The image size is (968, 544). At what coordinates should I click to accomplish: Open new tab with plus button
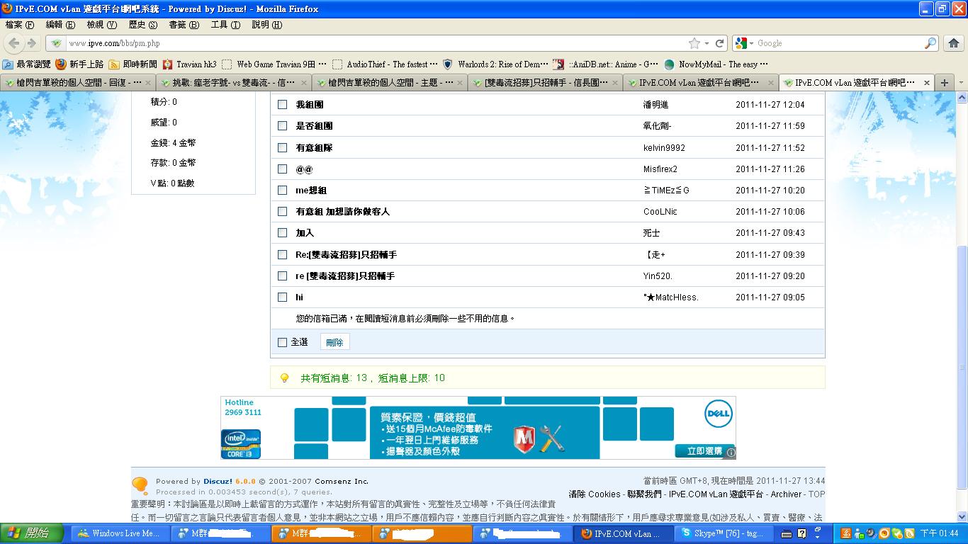point(944,82)
